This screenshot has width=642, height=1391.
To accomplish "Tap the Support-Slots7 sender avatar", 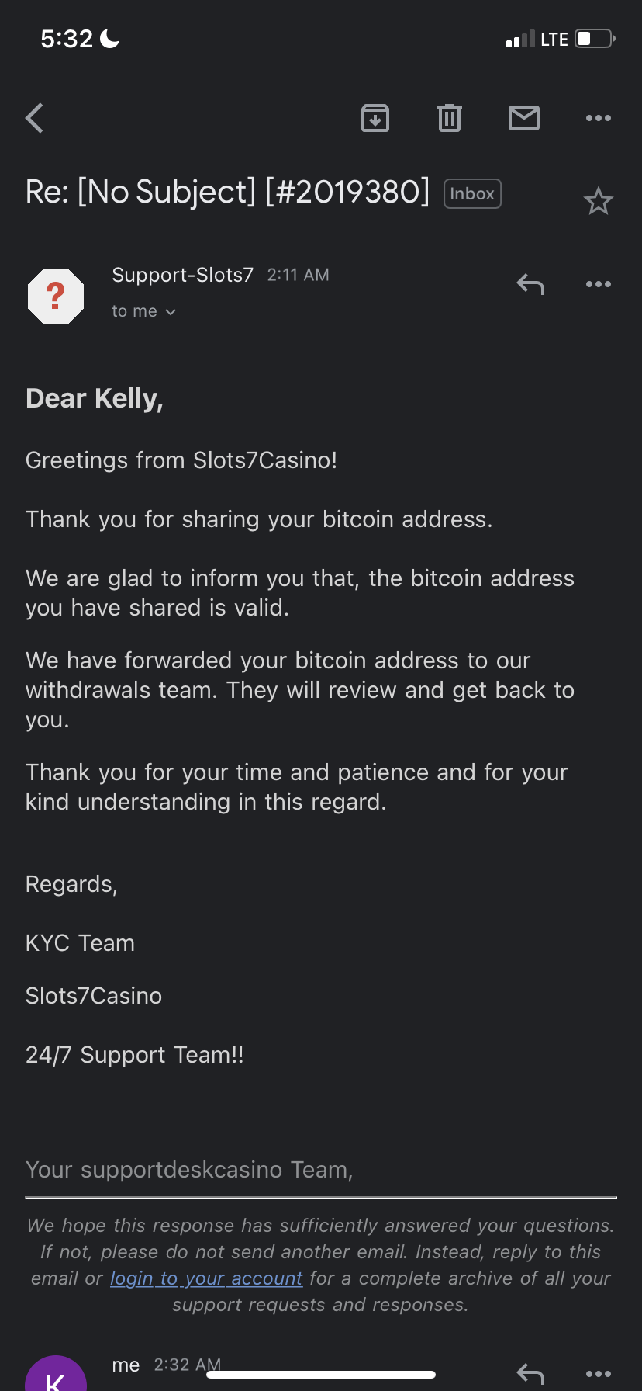I will pos(56,296).
